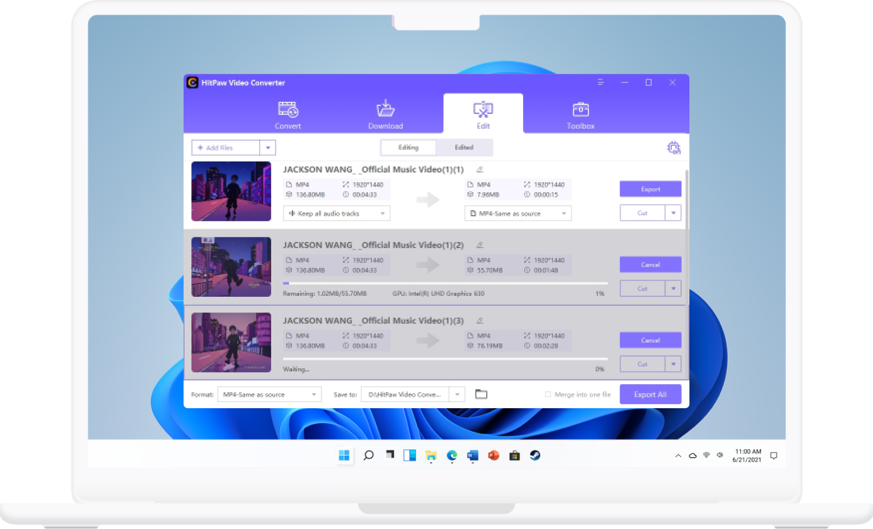Open PowerPoint from the taskbar
The width and height of the screenshot is (873, 529).
pyautogui.click(x=493, y=456)
